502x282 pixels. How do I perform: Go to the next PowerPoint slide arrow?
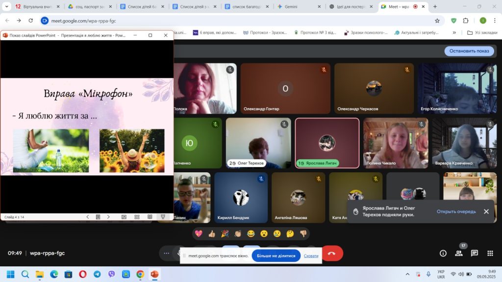108,217
